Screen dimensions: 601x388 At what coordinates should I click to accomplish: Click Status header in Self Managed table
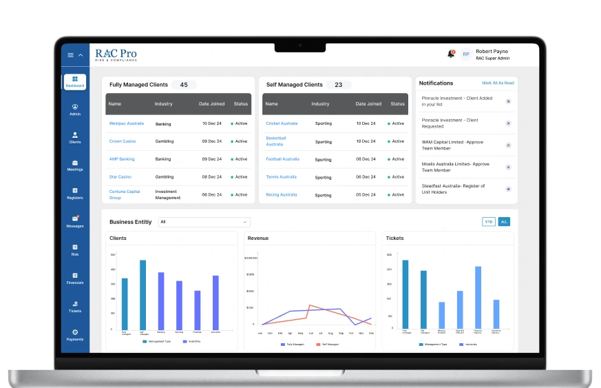pyautogui.click(x=397, y=103)
